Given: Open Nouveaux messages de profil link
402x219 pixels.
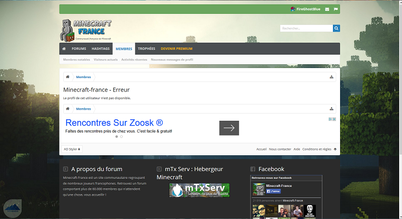Looking at the screenshot, I should (x=172, y=60).
